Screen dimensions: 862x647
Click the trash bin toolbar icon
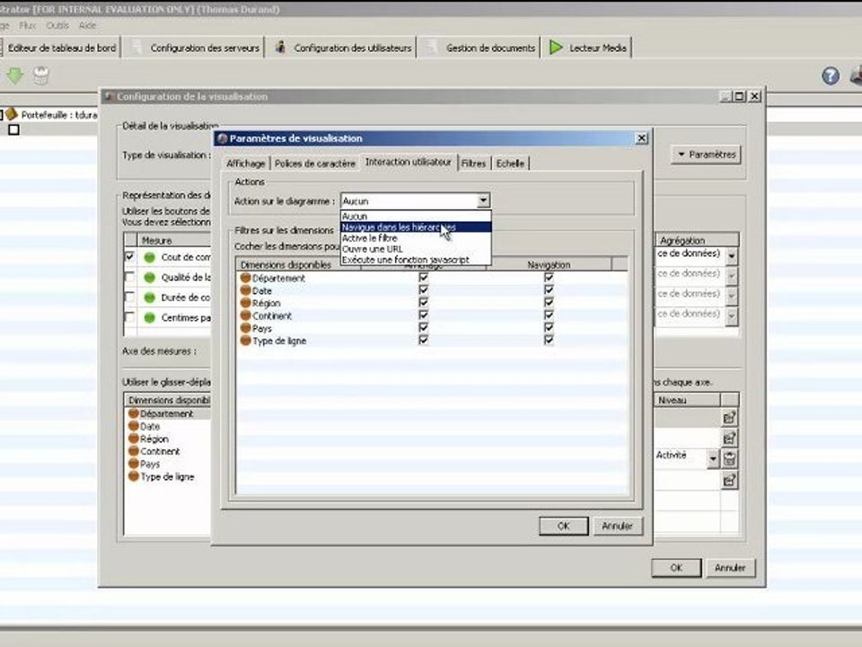click(x=41, y=75)
